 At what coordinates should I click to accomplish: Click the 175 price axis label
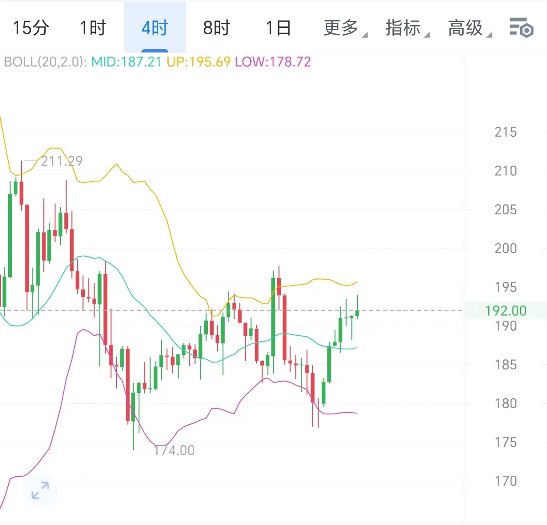tap(506, 442)
